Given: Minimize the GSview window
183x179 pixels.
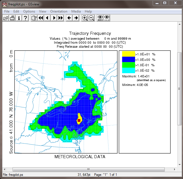Looking at the screenshot, I should click(x=157, y=3).
